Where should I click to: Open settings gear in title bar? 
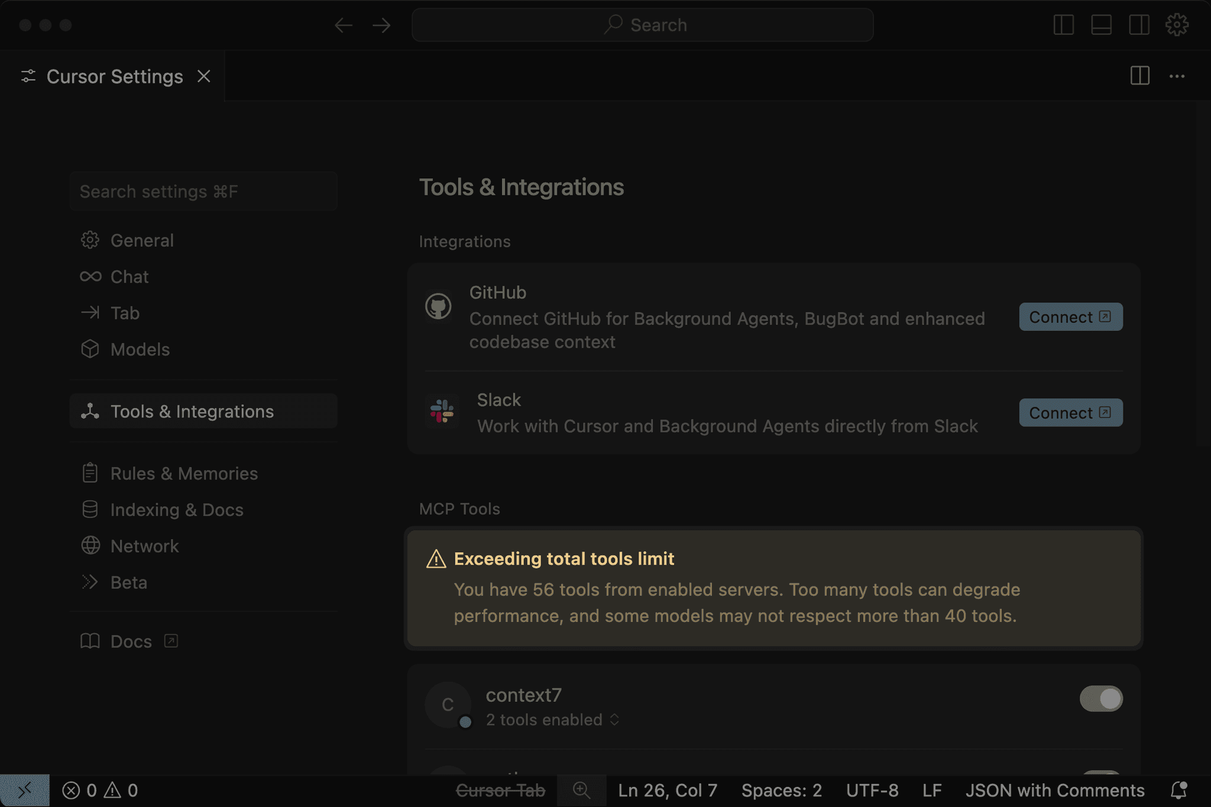(1177, 25)
